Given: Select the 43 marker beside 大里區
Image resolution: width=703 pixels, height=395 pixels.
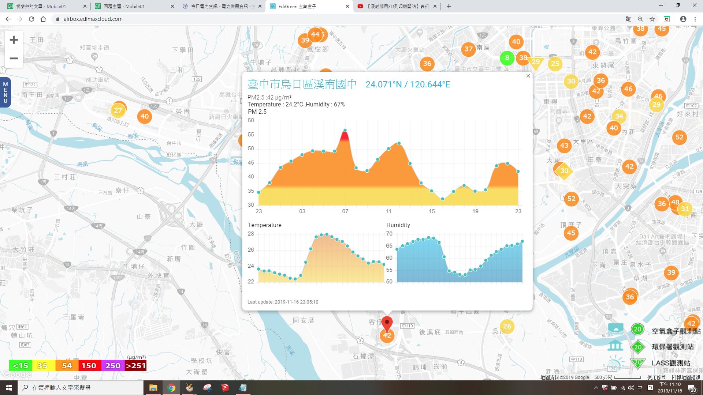Looking at the screenshot, I should [x=564, y=145].
